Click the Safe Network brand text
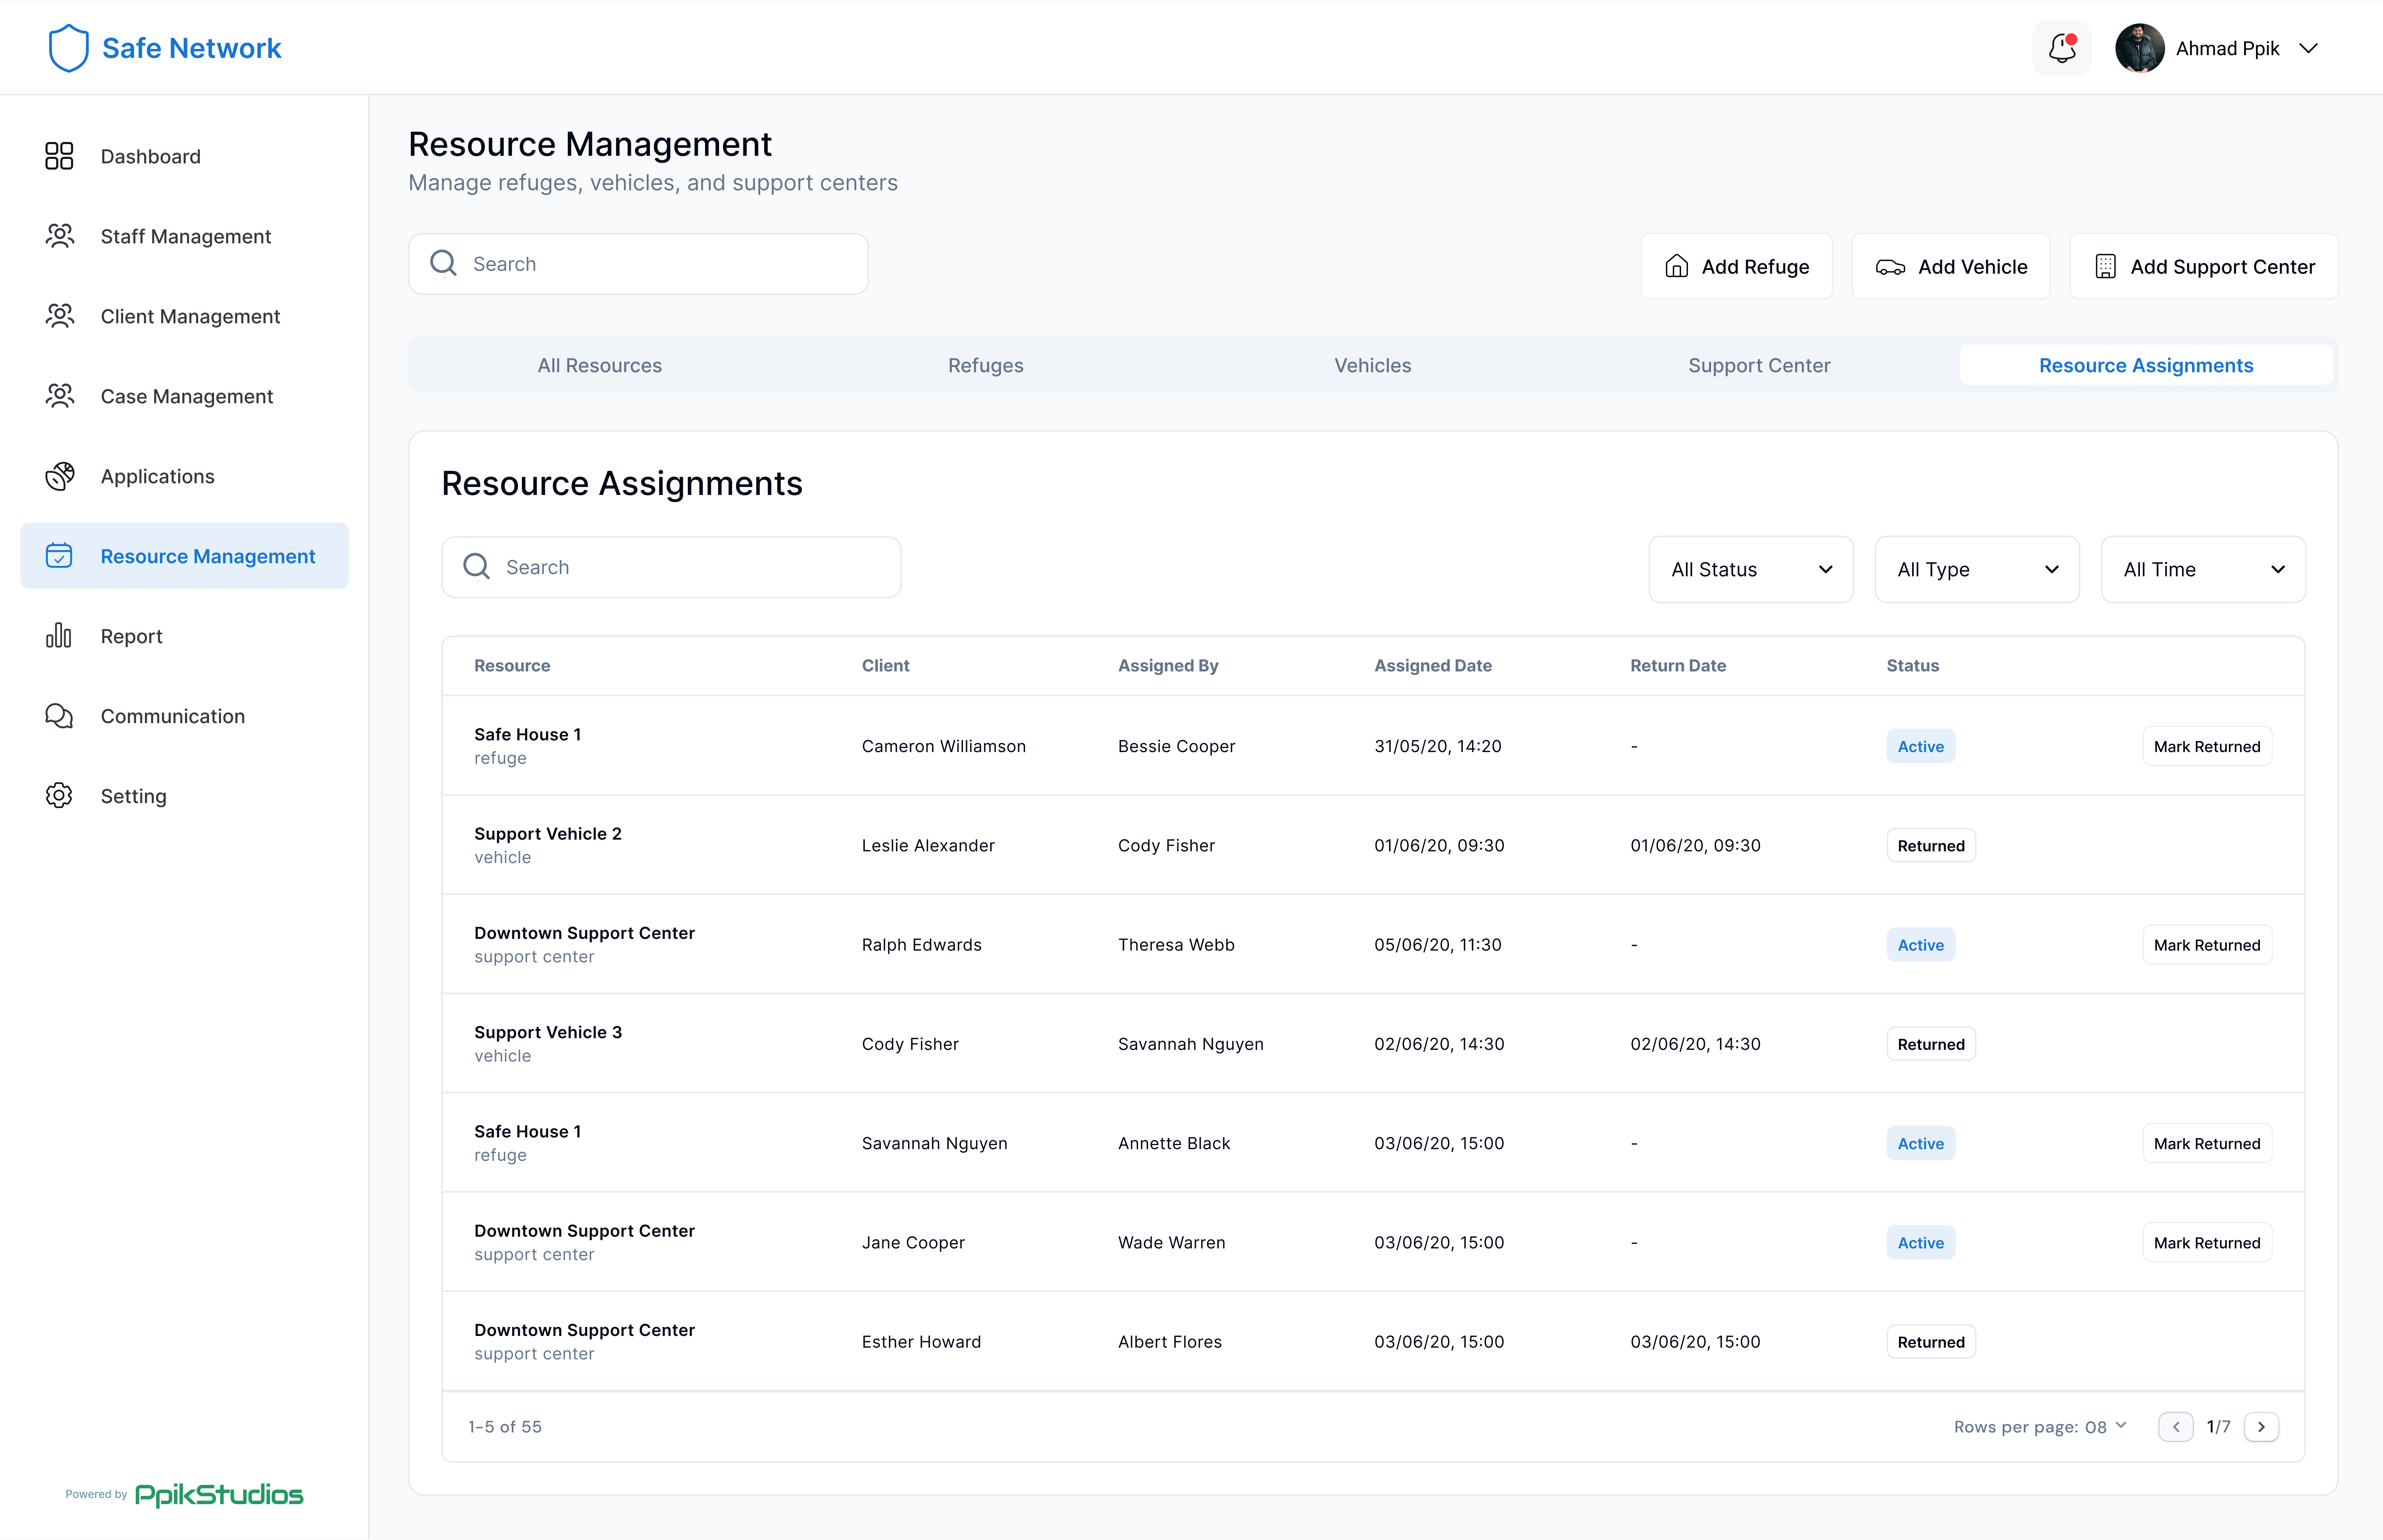 [192, 48]
